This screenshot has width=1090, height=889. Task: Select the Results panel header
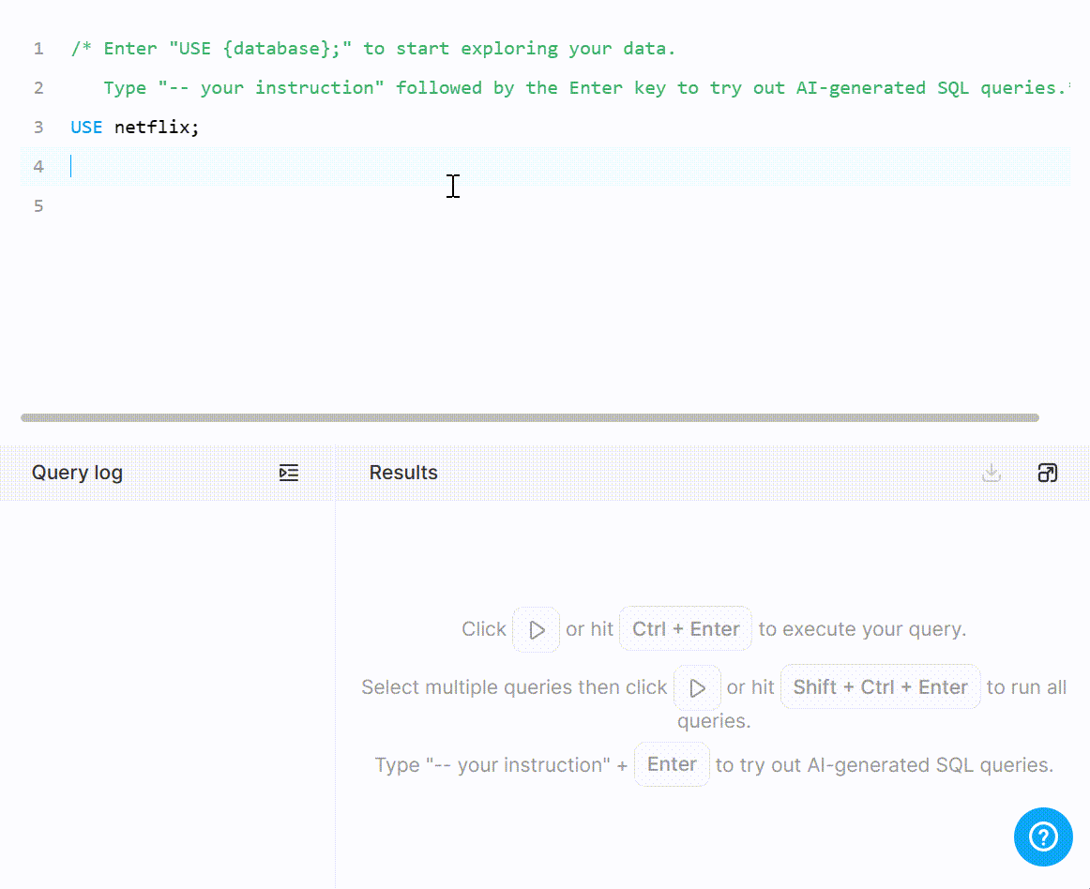tap(403, 473)
